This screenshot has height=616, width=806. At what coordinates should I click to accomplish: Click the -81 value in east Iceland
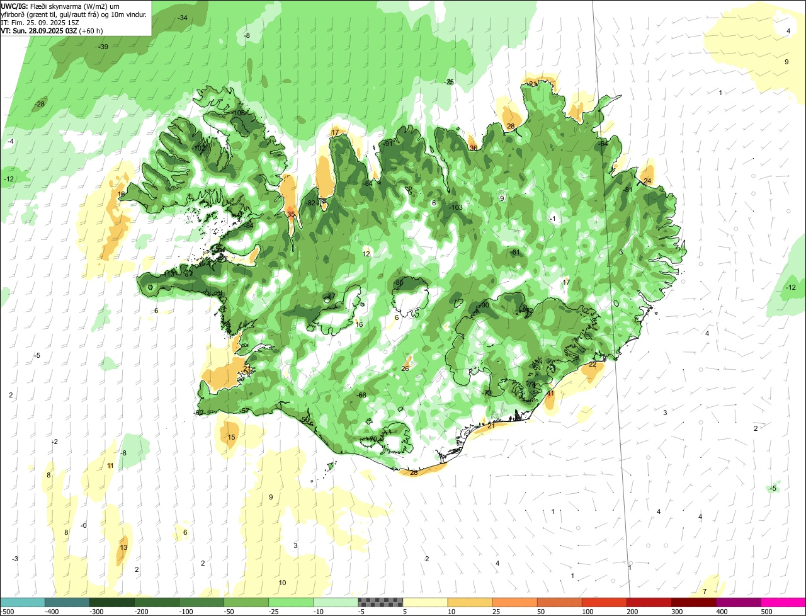point(627,190)
